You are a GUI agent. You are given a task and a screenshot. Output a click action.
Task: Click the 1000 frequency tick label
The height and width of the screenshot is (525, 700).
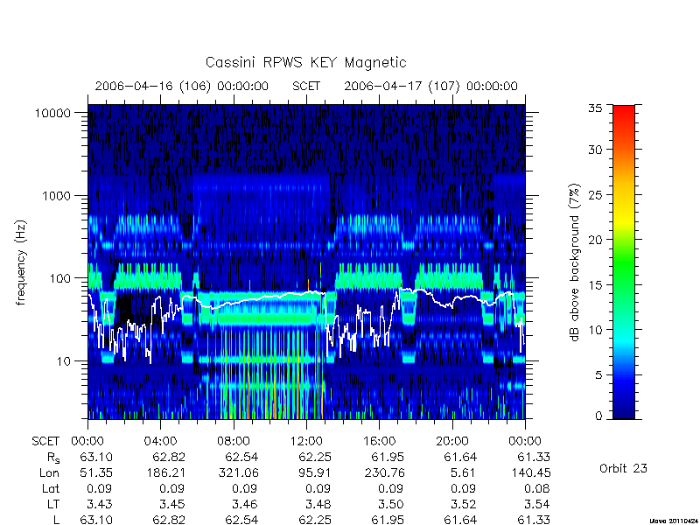pos(57,196)
